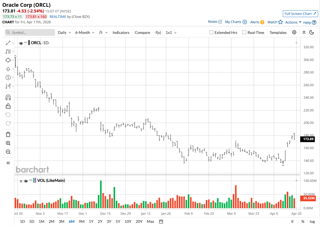Enable the Real-Time checkbox
Screen dimensions: 320x225
coord(244,32)
